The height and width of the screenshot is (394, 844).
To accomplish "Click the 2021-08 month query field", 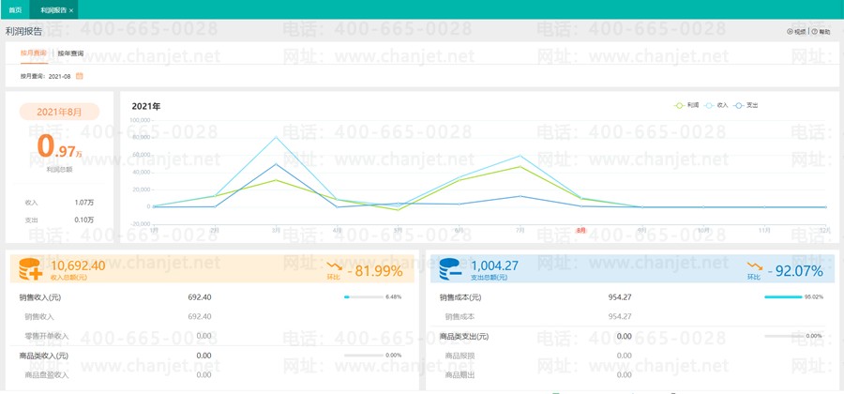I will click(60, 76).
